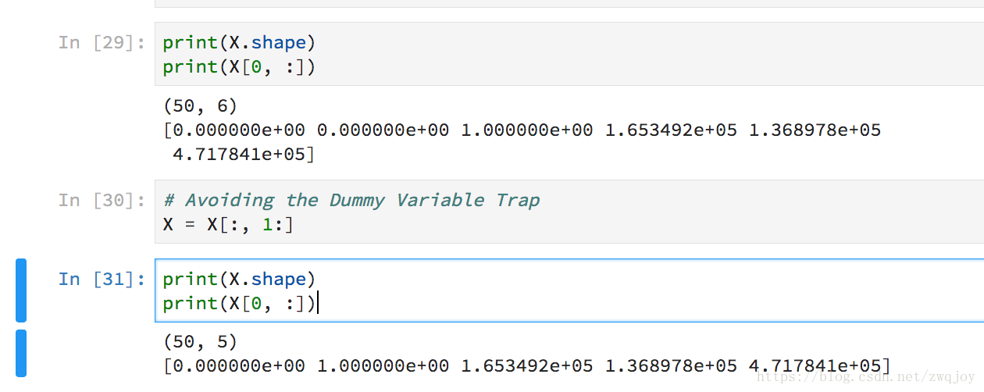Place cursor after print(X[0, :]) in cell 31

click(316, 303)
